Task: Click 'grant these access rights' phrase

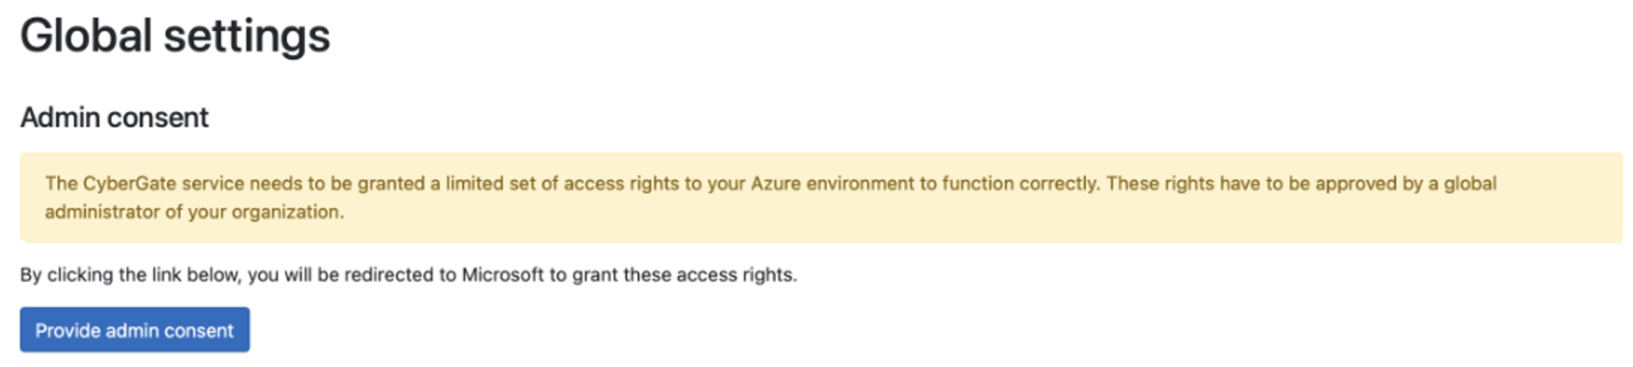Action: tap(684, 275)
